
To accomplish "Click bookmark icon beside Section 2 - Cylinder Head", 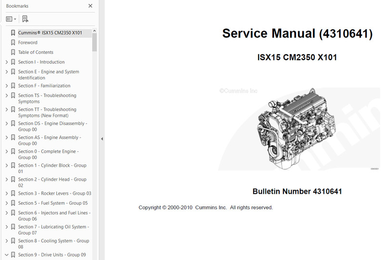I will point(13,180).
